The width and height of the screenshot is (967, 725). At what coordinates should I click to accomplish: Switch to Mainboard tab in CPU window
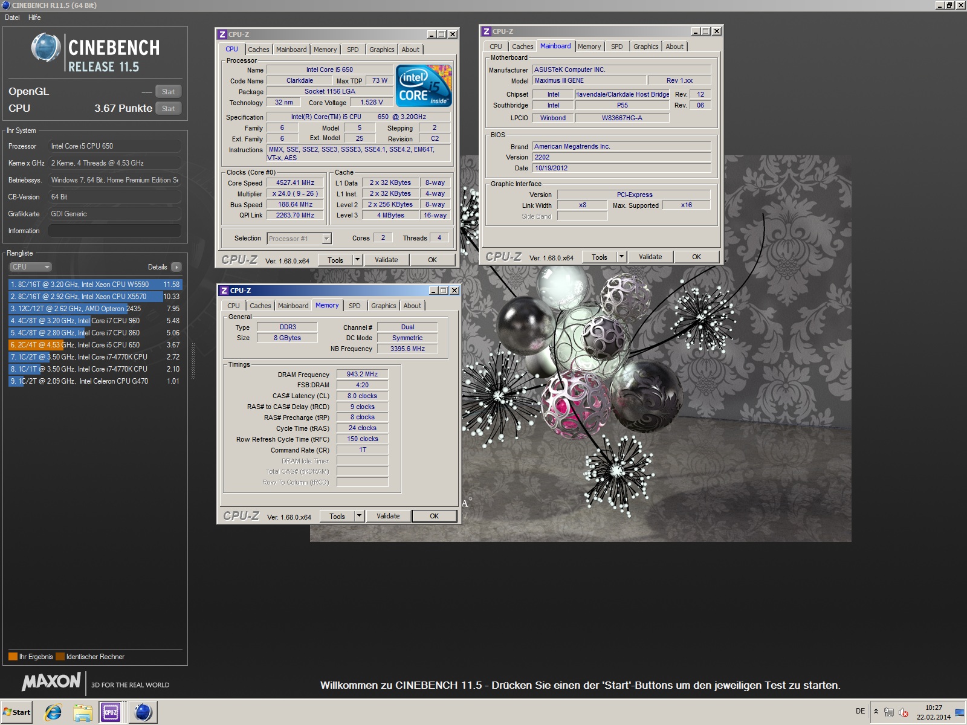point(291,50)
